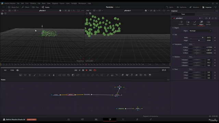The image size is (219, 123).
Task: Click Pick button for Translation
Action: coord(191,44)
